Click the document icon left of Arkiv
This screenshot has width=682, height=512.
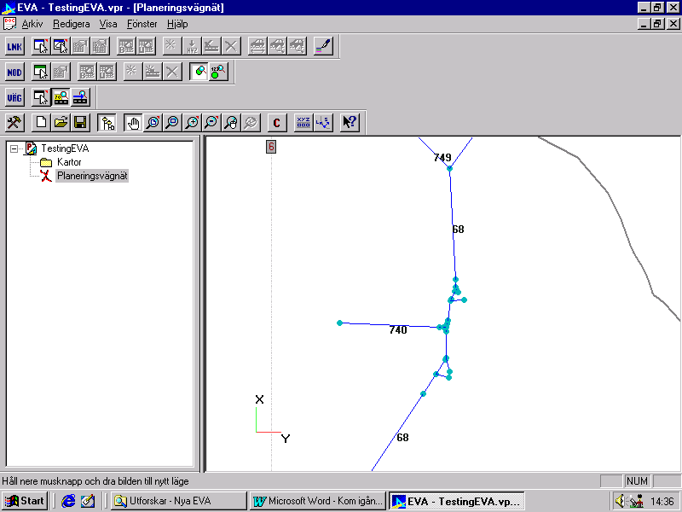point(9,24)
